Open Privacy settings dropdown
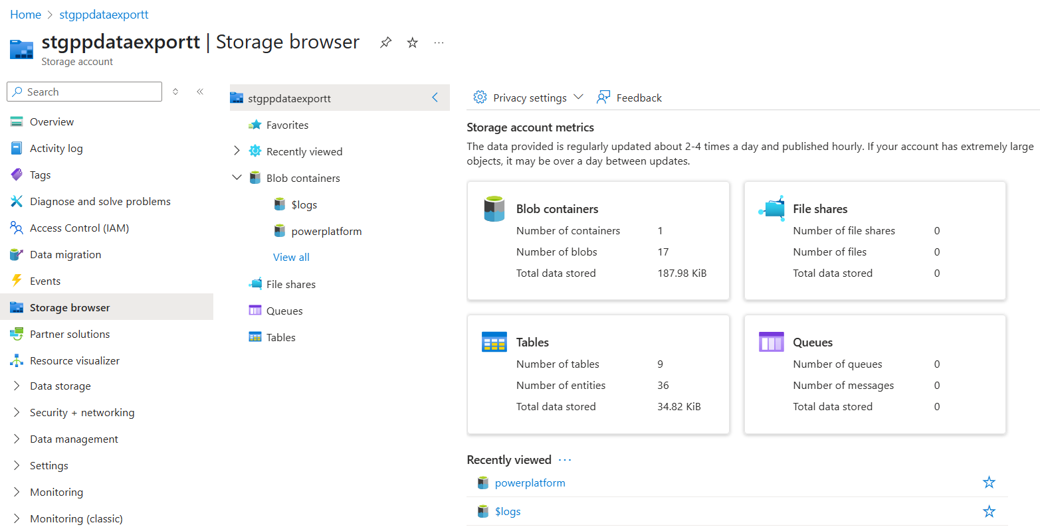The image size is (1040, 529). coord(529,98)
